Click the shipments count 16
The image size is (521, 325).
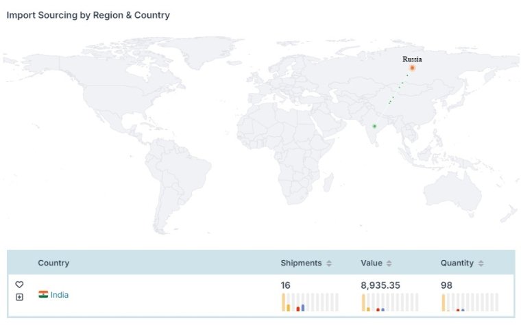coord(285,285)
